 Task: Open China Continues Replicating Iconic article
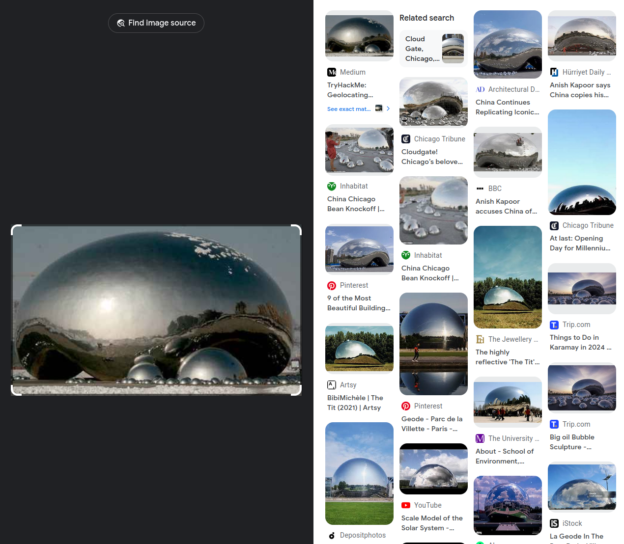click(507, 107)
